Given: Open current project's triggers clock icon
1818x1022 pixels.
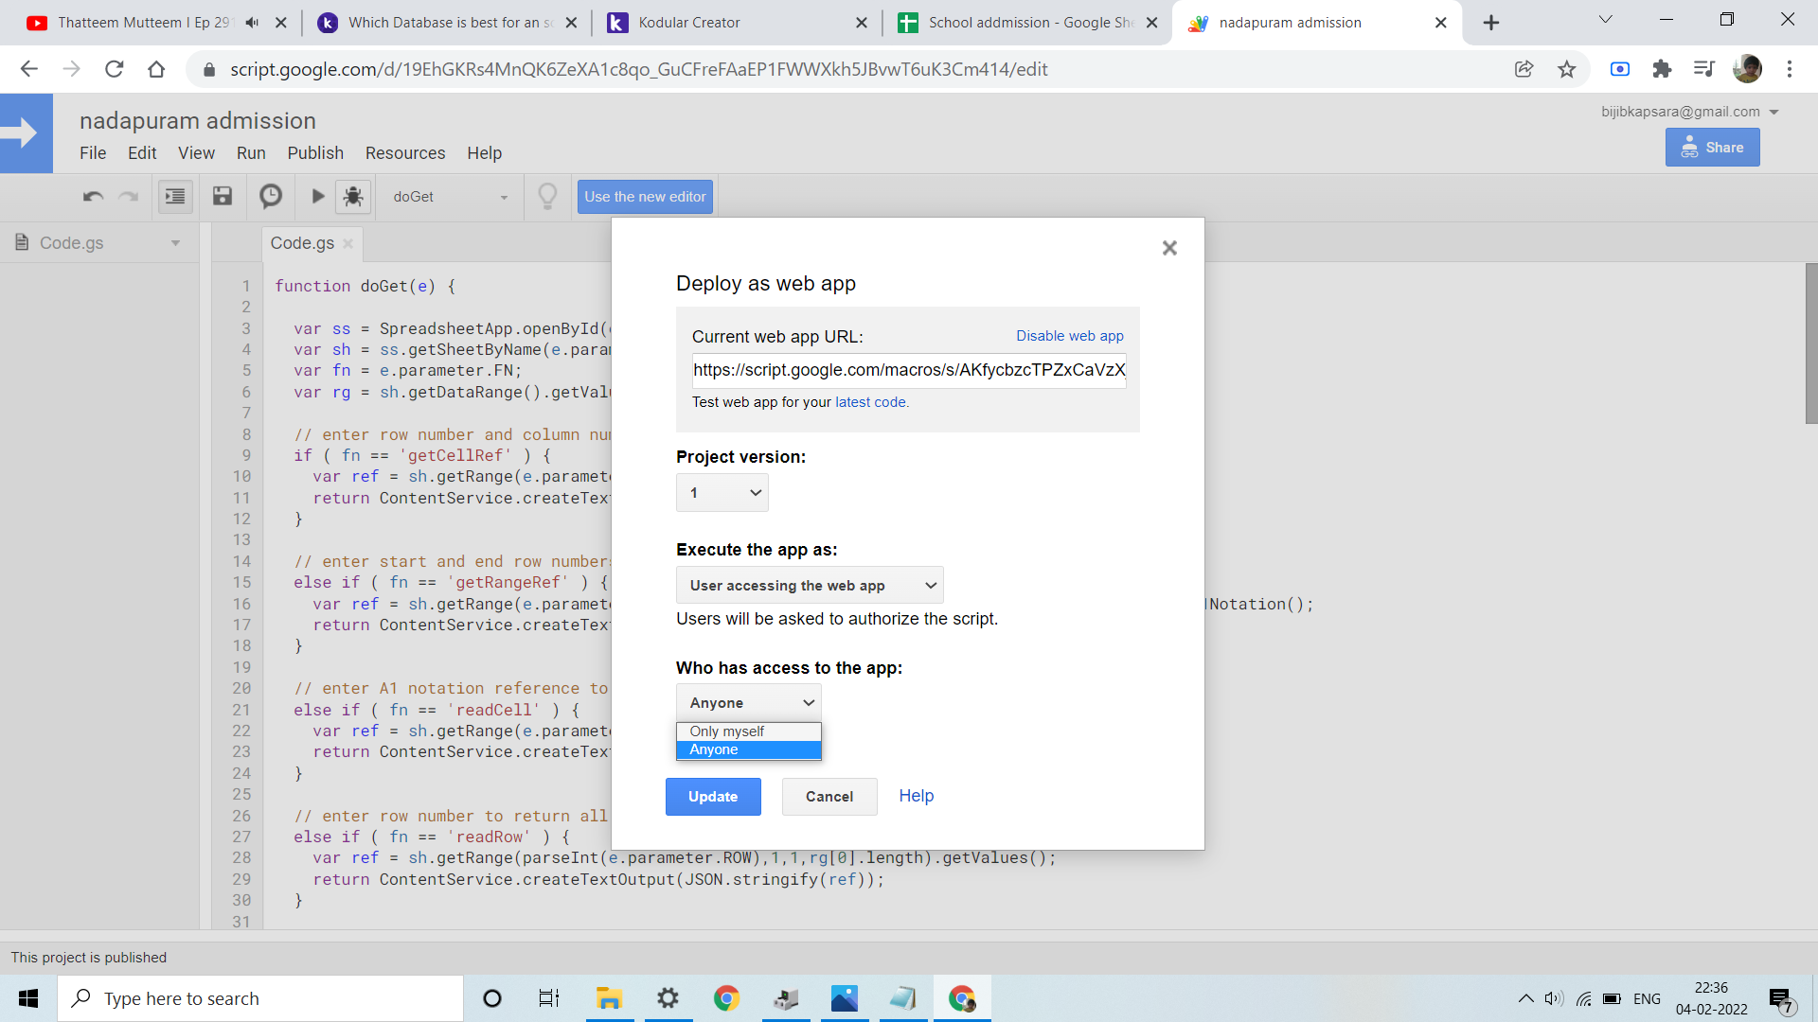Looking at the screenshot, I should pyautogui.click(x=271, y=197).
